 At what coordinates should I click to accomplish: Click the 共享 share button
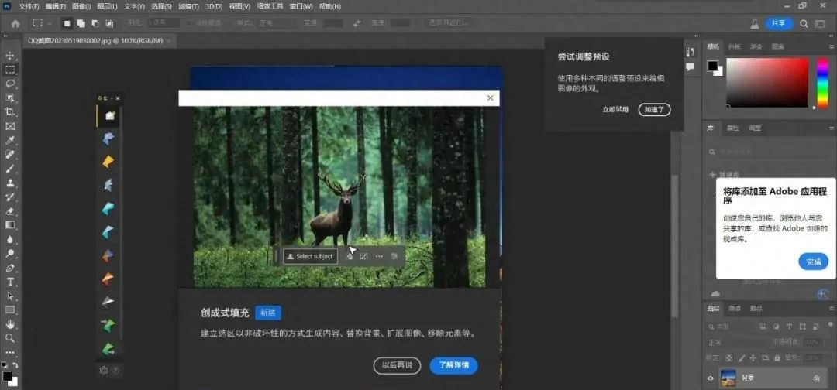click(x=780, y=23)
